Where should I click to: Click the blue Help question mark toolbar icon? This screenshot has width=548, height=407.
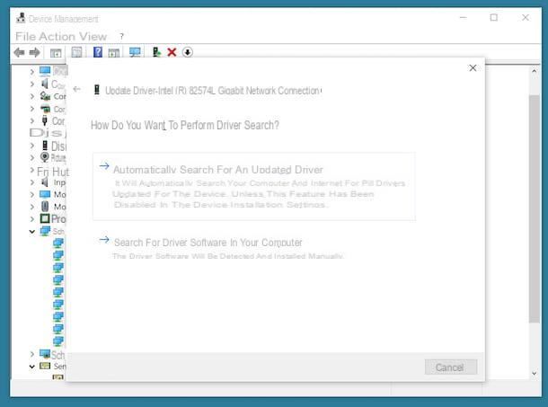click(x=98, y=52)
